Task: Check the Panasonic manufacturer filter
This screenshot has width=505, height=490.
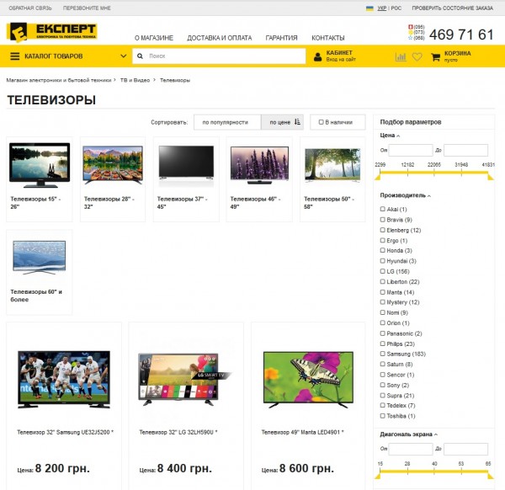Action: coord(383,333)
